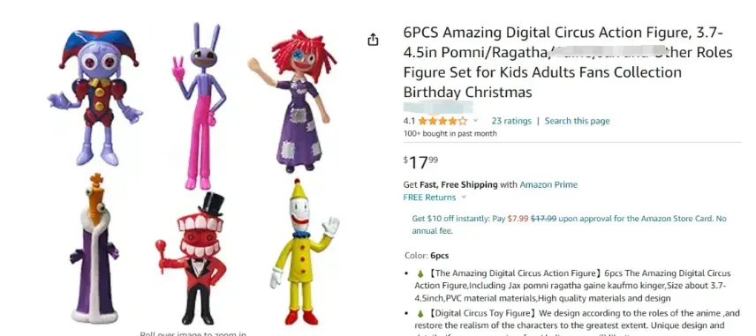Click FREE Returns link text
The image size is (756, 336).
click(429, 198)
